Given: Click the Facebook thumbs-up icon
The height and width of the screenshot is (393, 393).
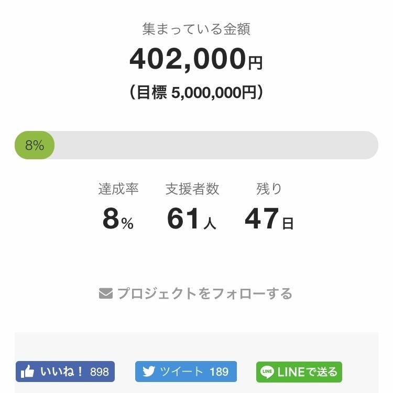Looking at the screenshot, I should tap(28, 372).
